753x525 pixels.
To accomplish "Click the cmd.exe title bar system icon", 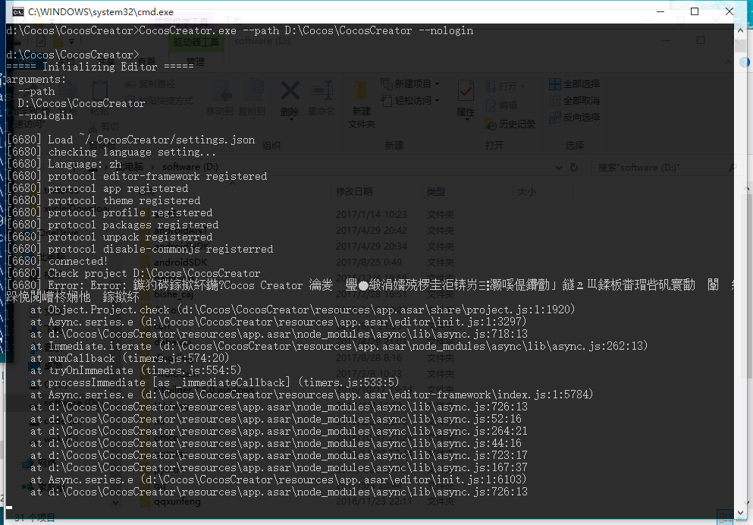I will click(17, 12).
